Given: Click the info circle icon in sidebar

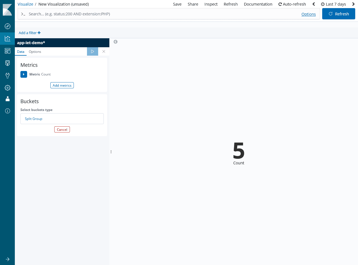Looking at the screenshot, I should (x=8, y=111).
